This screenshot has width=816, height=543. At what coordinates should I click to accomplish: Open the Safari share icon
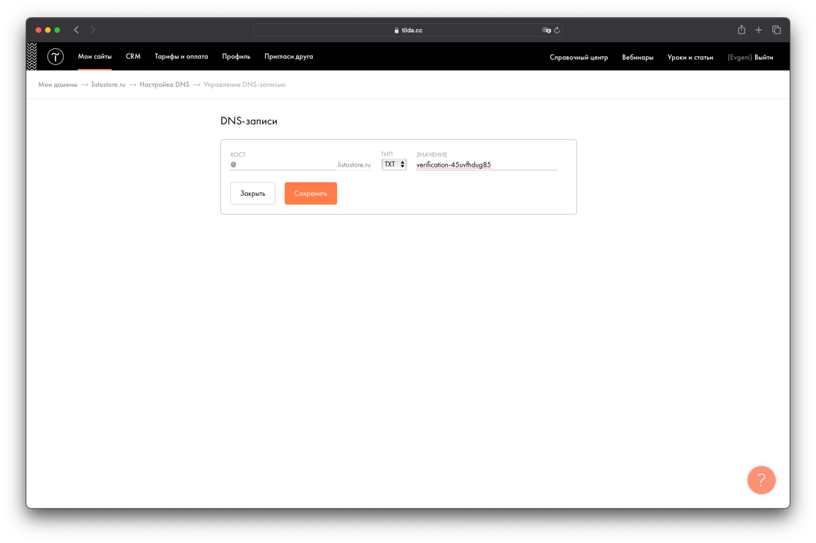[741, 30]
